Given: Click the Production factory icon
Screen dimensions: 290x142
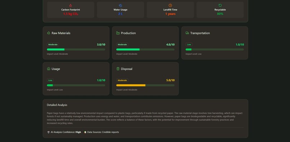Looking at the screenshot, I should tap(118, 33).
